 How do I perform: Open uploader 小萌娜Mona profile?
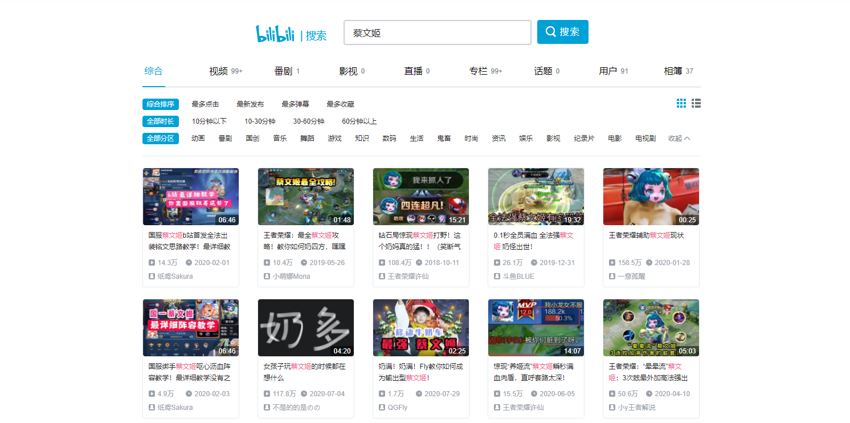(x=291, y=276)
